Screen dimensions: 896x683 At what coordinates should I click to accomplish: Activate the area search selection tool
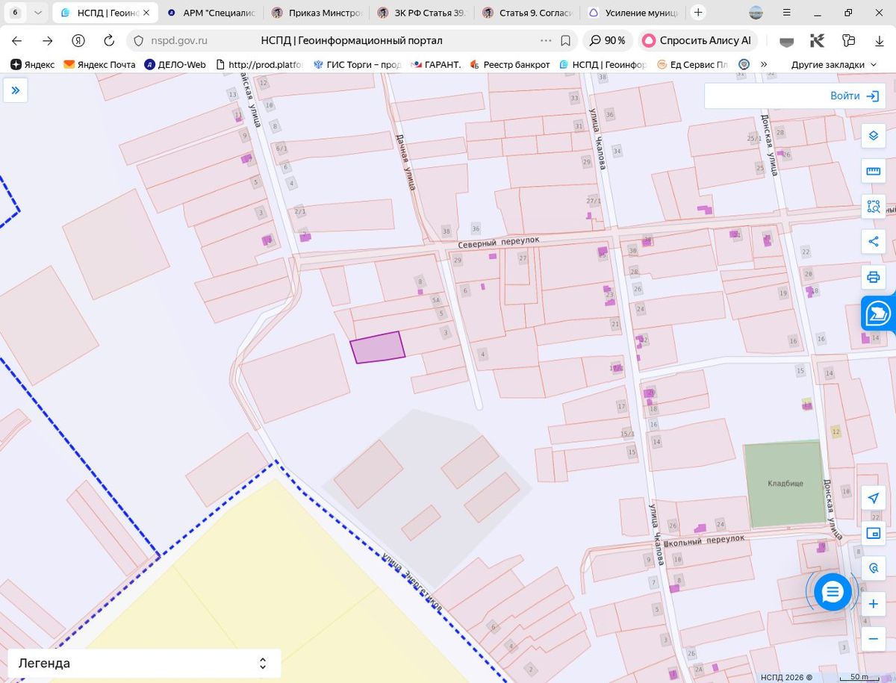tap(873, 206)
